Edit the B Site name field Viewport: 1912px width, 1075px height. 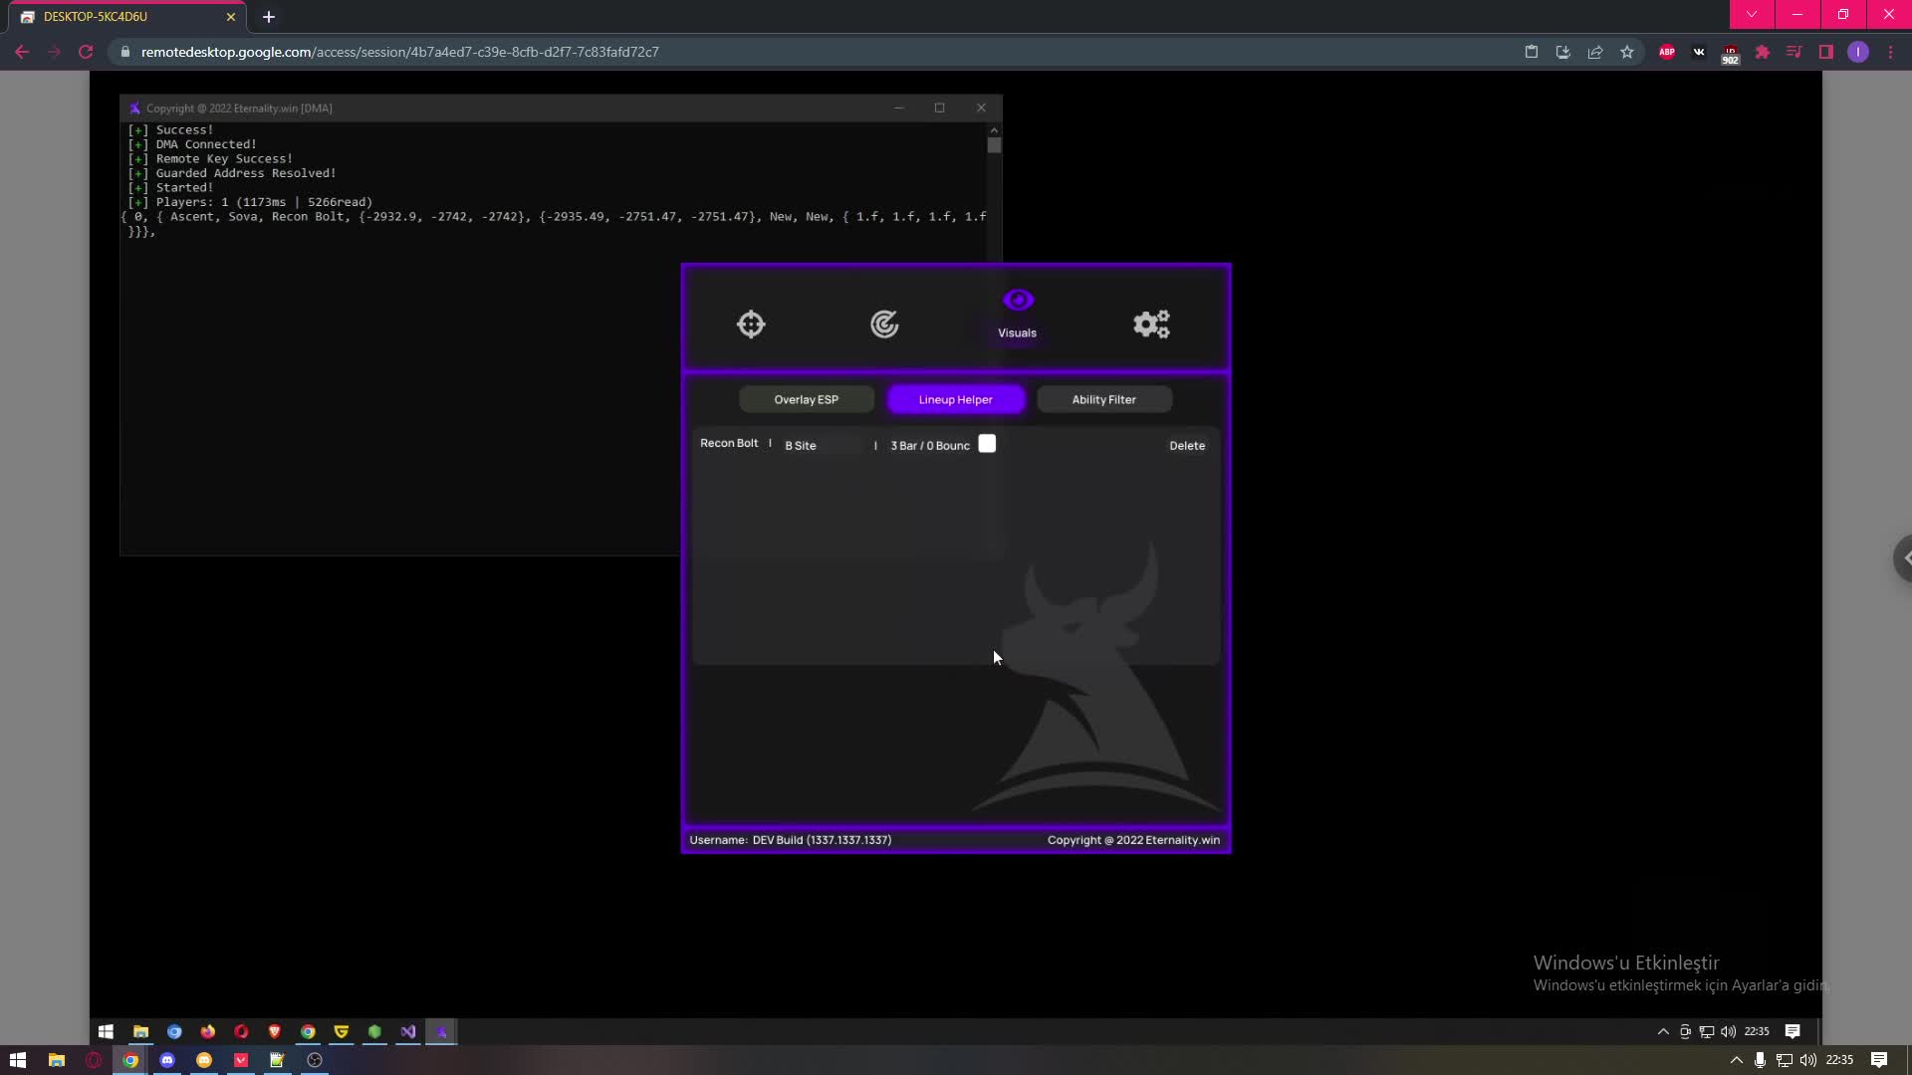822,446
